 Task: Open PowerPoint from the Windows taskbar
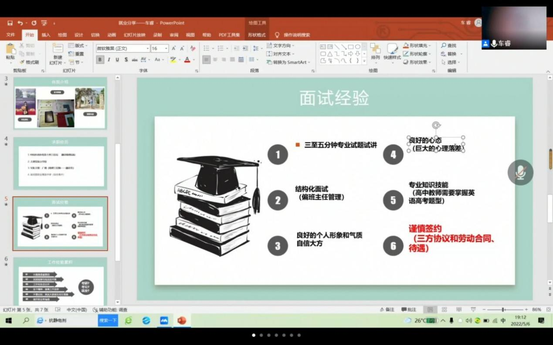tap(182, 321)
